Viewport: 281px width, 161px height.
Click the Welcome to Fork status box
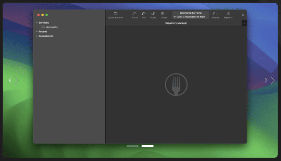point(191,15)
